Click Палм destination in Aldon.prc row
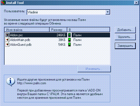The width and height of the screenshot is (140, 106). 77,35
